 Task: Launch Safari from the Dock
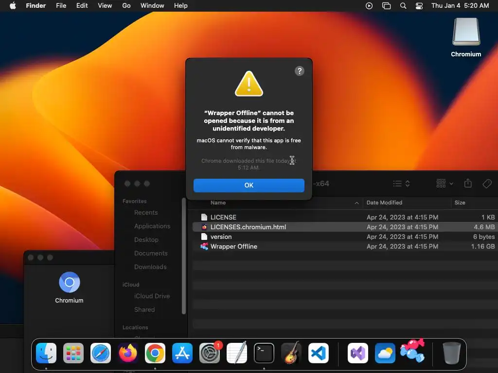pyautogui.click(x=100, y=353)
